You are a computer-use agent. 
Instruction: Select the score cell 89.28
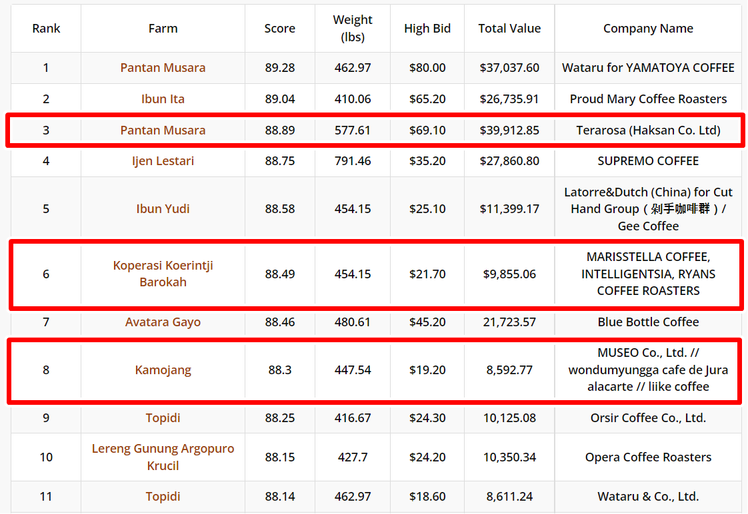(279, 68)
